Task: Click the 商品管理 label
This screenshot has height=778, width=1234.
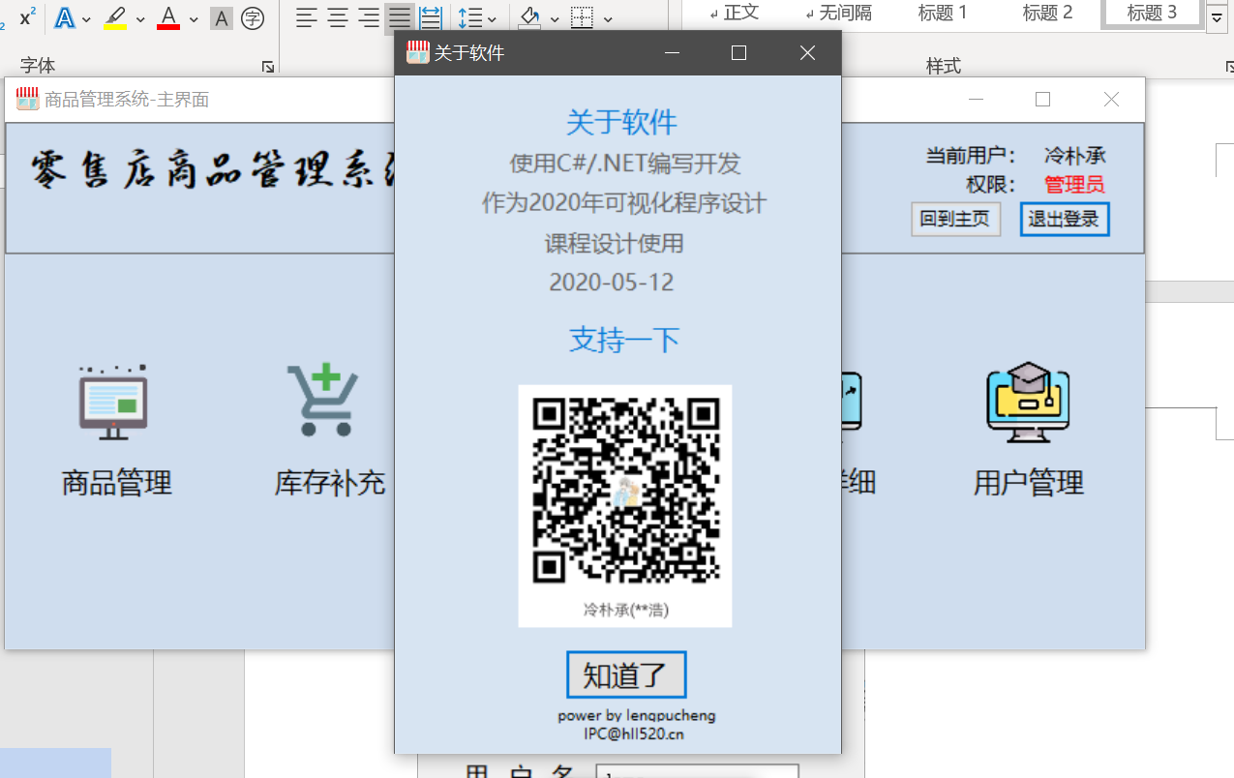Action: coord(117,483)
